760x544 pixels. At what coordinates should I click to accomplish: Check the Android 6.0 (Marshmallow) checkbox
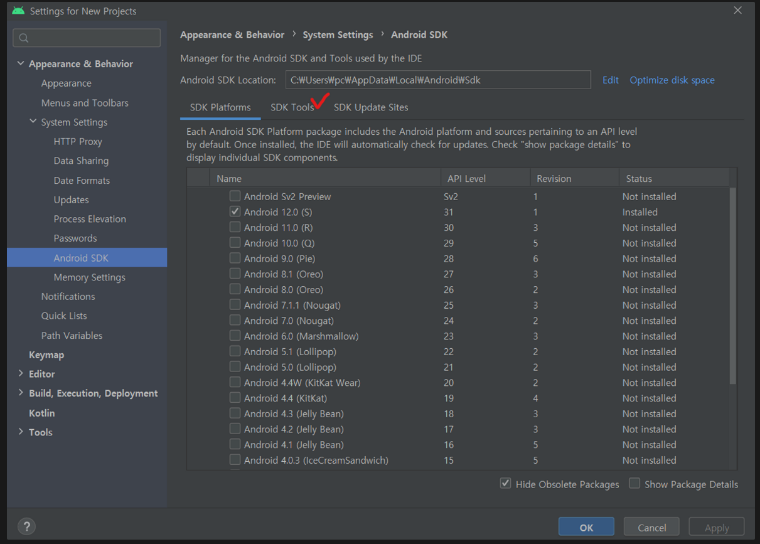coord(235,335)
